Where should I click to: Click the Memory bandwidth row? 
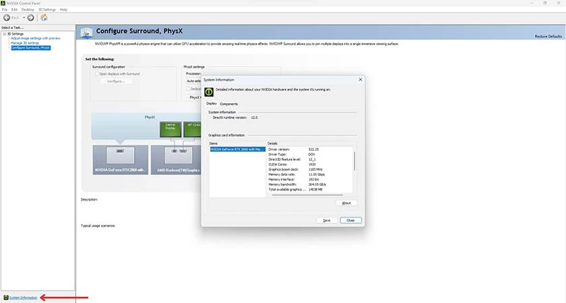310,184
